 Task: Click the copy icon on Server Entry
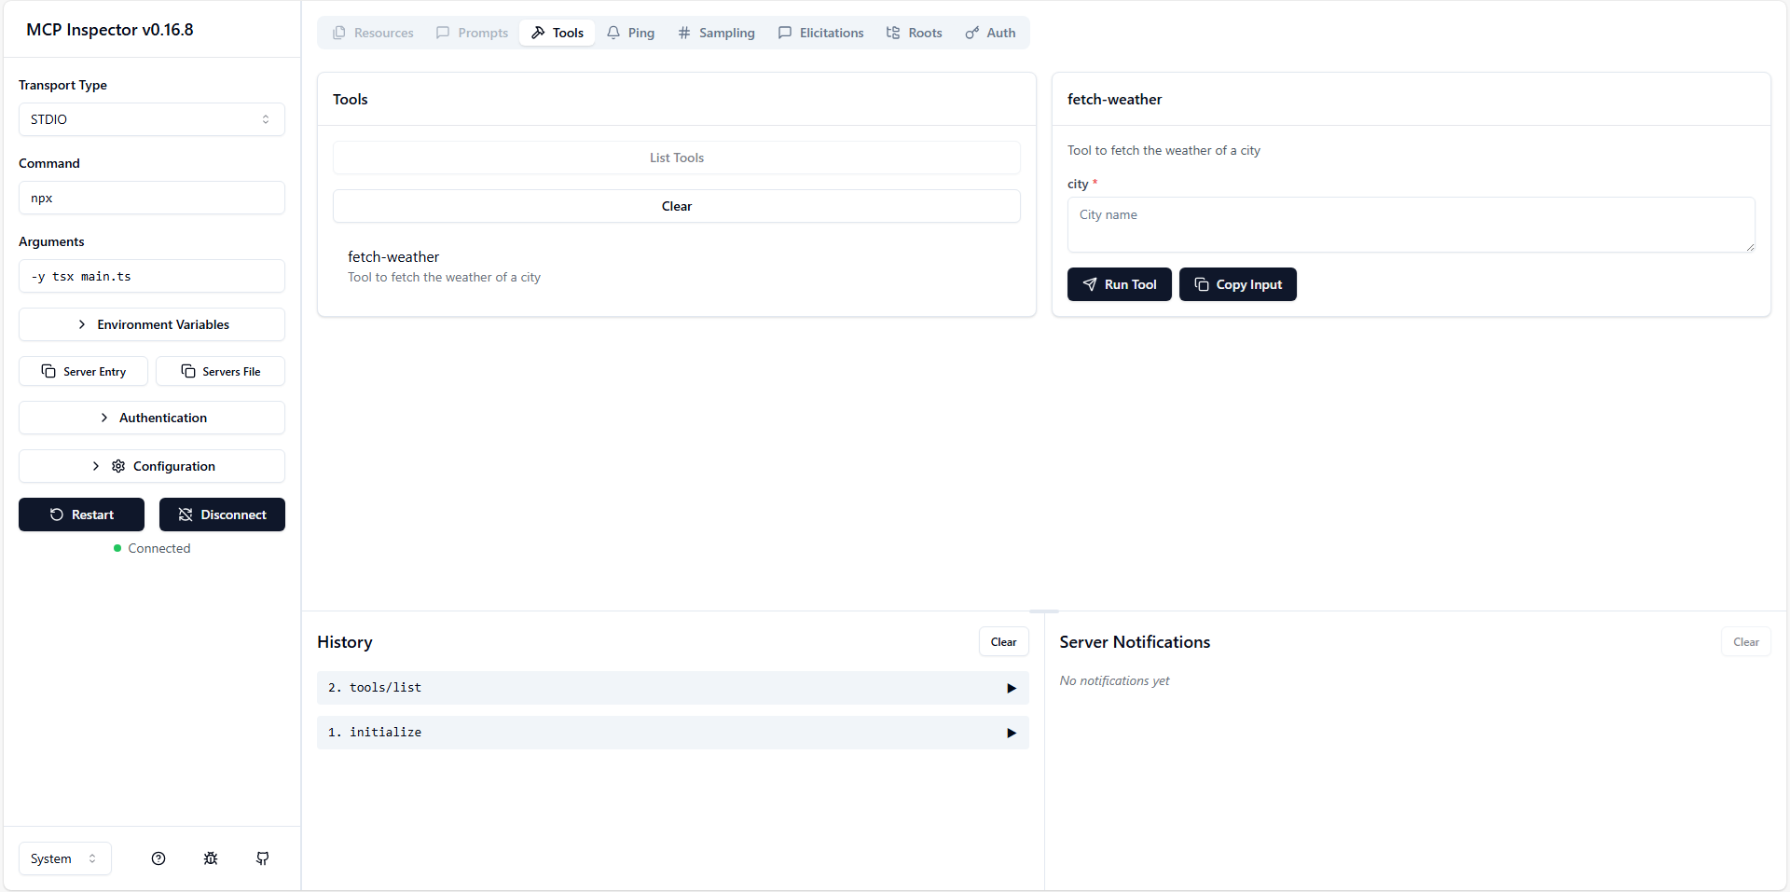[48, 371]
